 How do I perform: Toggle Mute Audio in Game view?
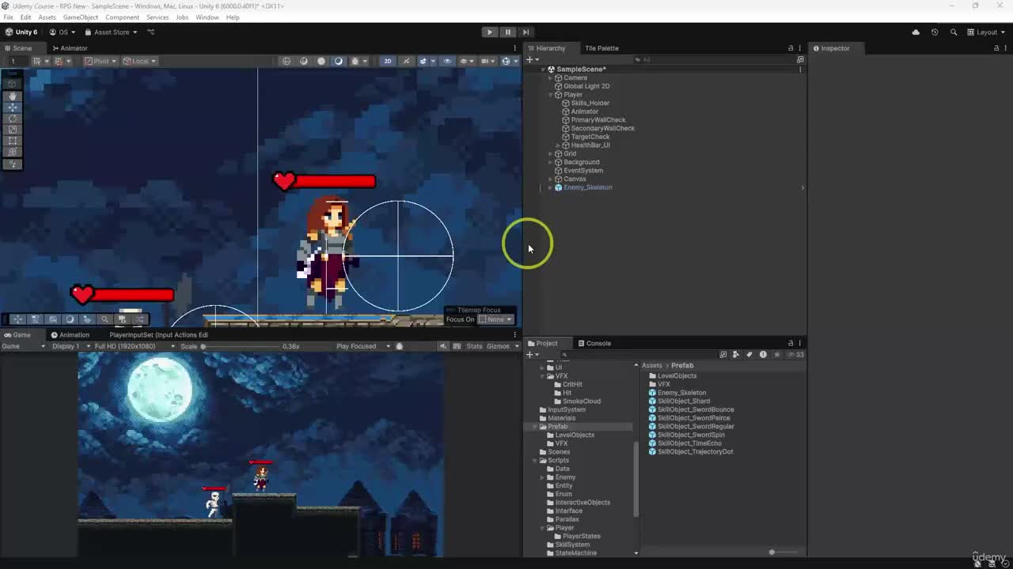tap(443, 346)
